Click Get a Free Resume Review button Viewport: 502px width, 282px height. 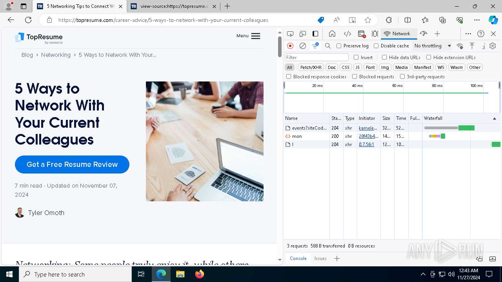pos(72,164)
